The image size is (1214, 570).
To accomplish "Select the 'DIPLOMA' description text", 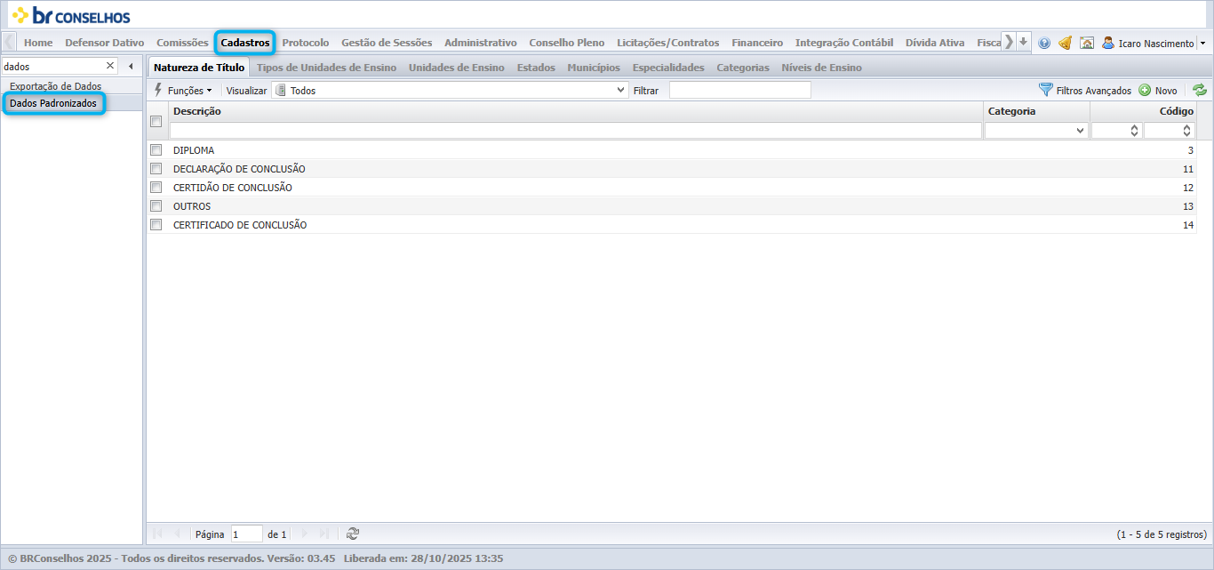I will click(x=194, y=150).
